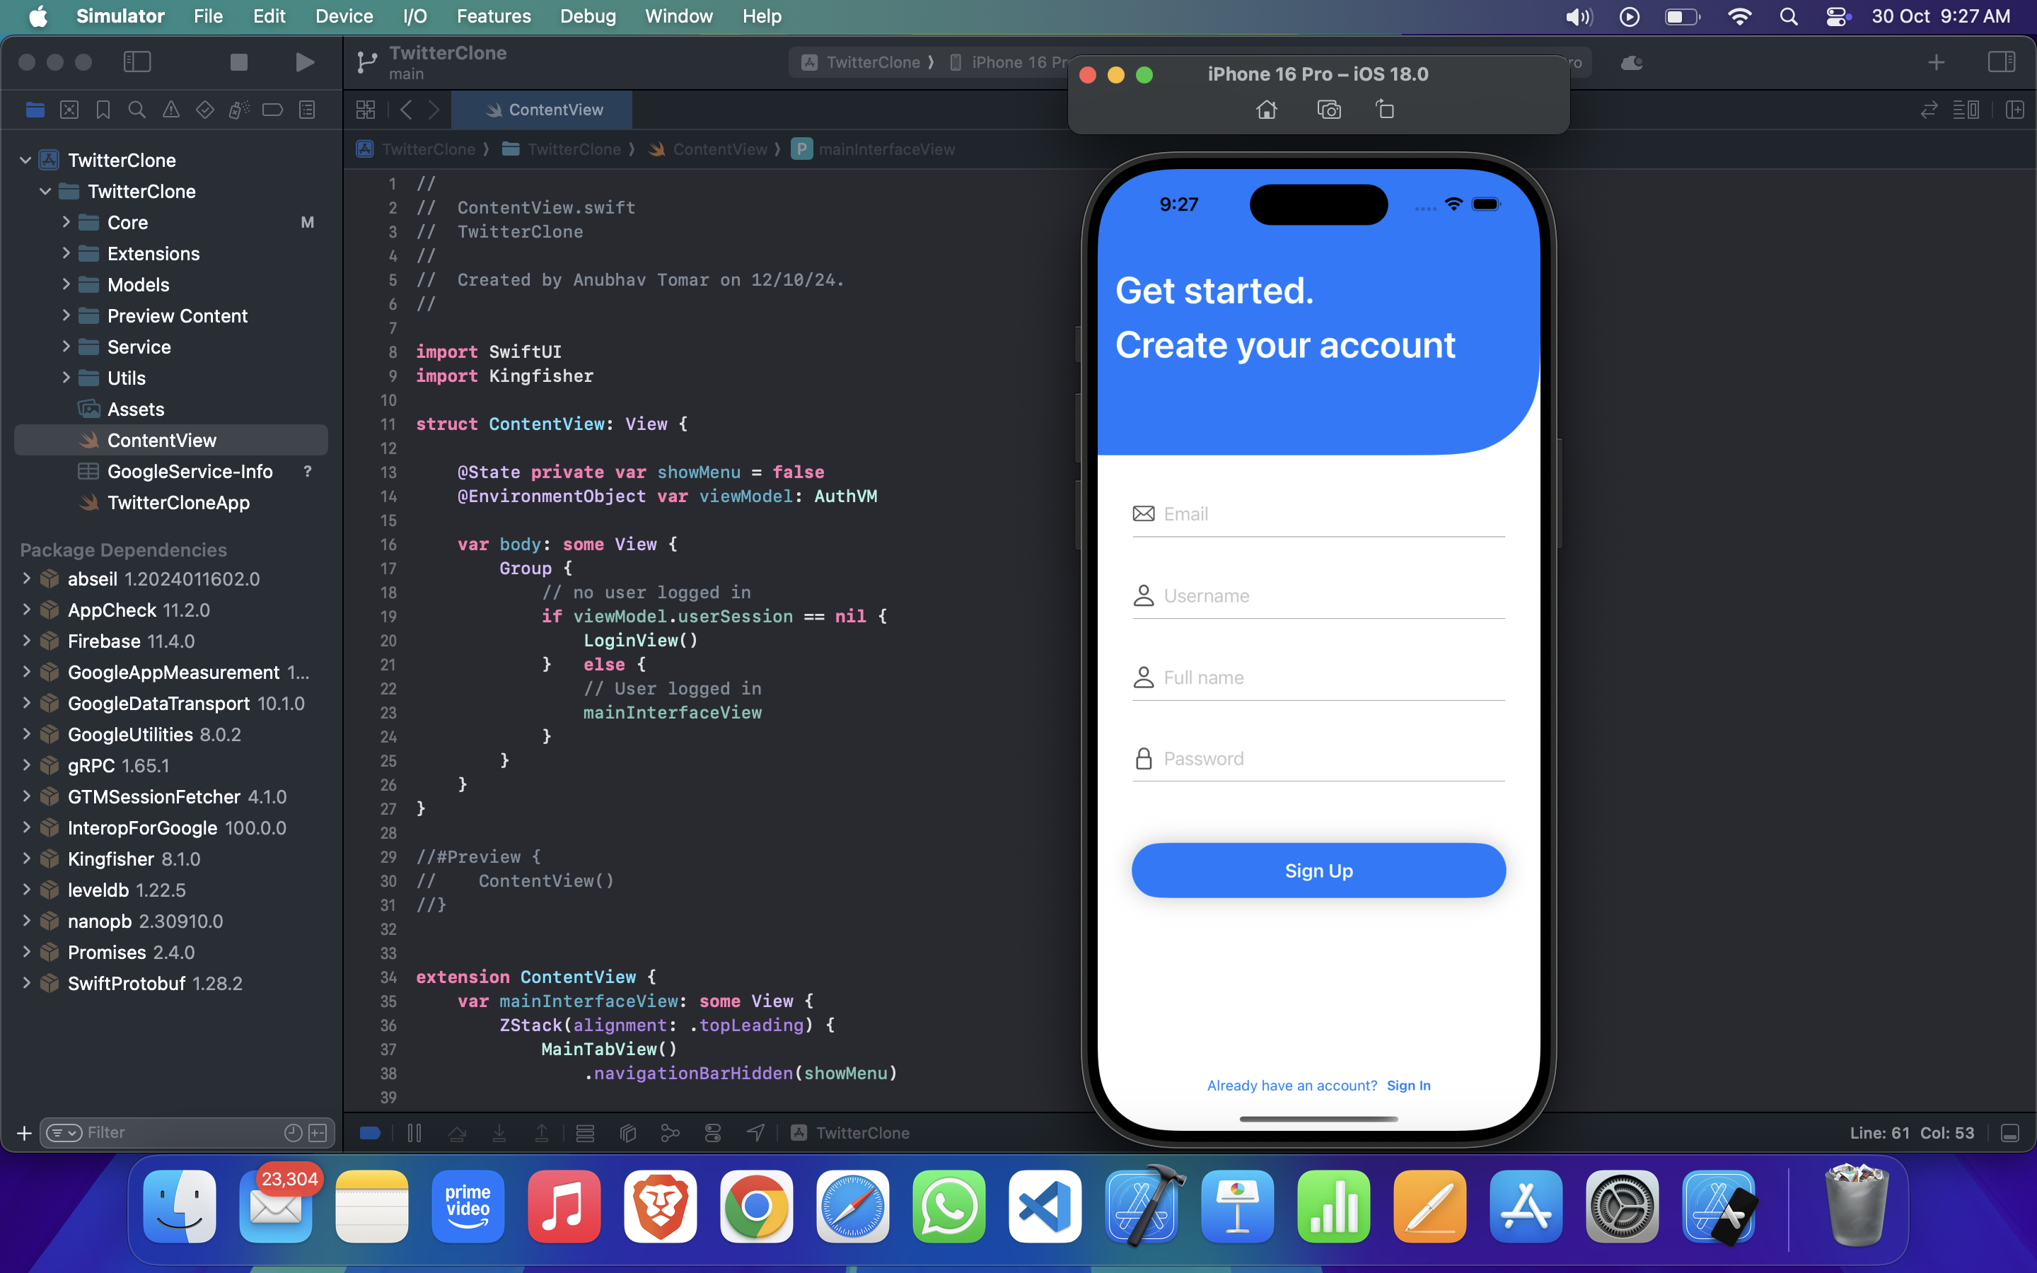Viewport: 2037px width, 1273px height.
Task: Rotate the simulator device icon
Action: click(1385, 110)
